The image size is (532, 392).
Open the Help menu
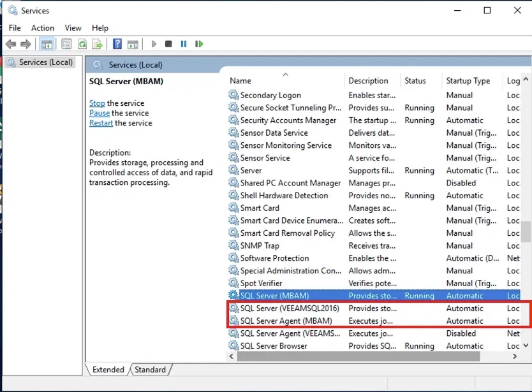point(100,28)
